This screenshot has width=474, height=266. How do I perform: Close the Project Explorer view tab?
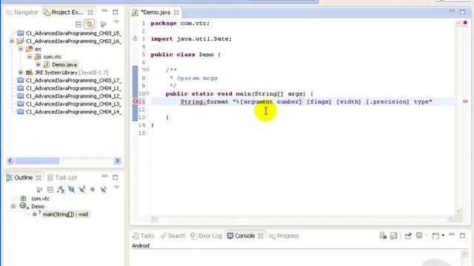point(90,13)
